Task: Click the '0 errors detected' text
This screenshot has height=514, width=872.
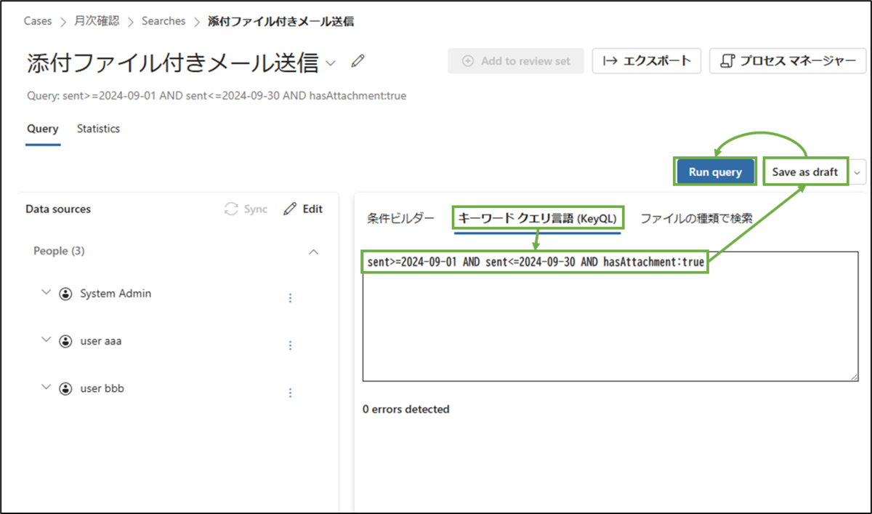Action: tap(406, 409)
